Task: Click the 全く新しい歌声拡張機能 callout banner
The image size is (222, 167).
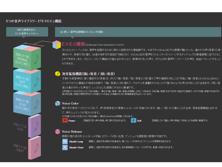Action: point(138,32)
